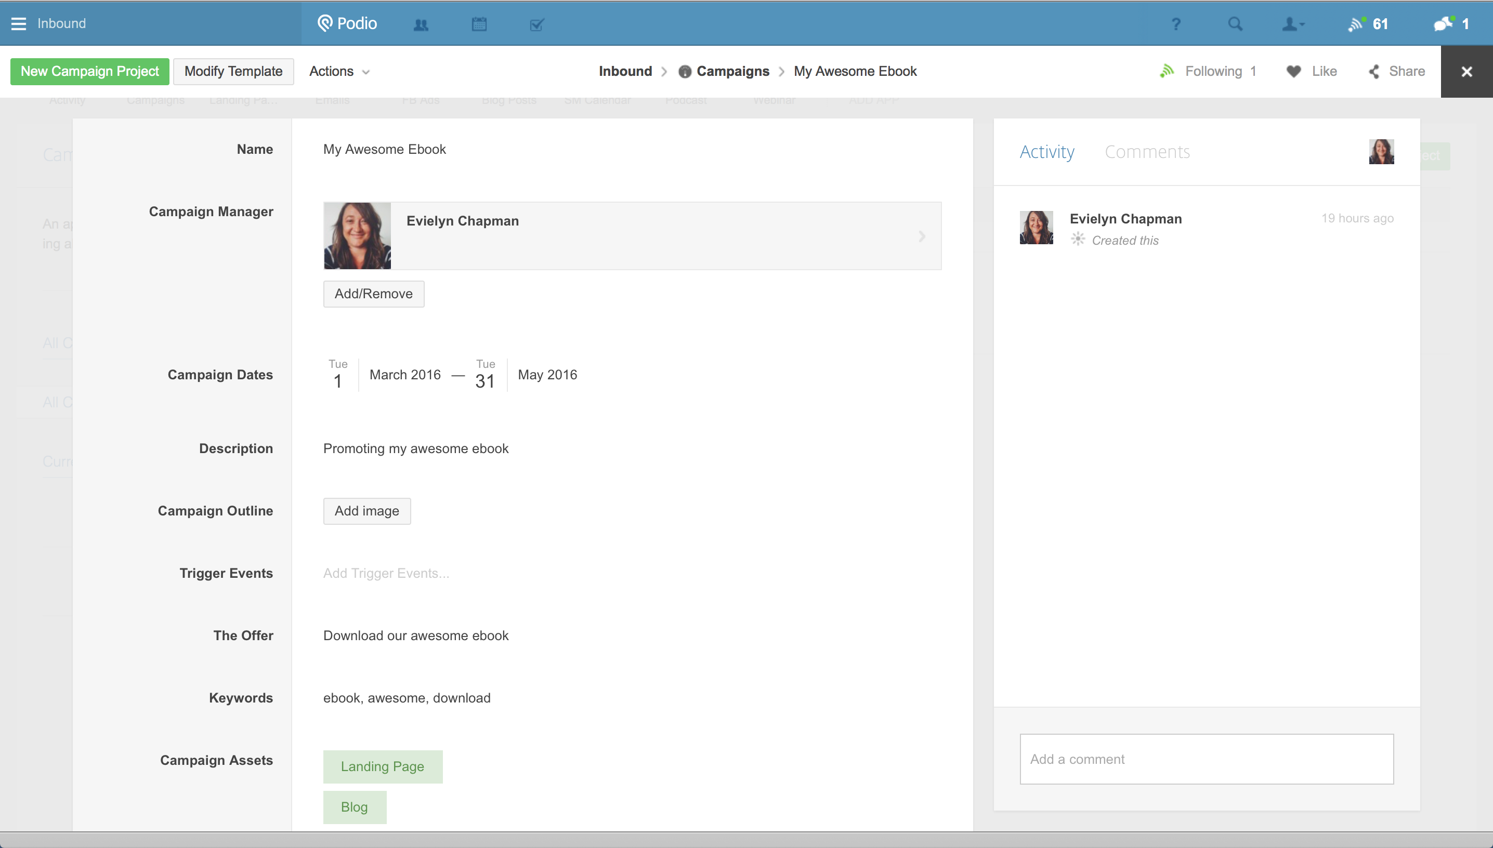Go to Campaigns in breadcrumb
This screenshot has width=1493, height=848.
tap(732, 71)
